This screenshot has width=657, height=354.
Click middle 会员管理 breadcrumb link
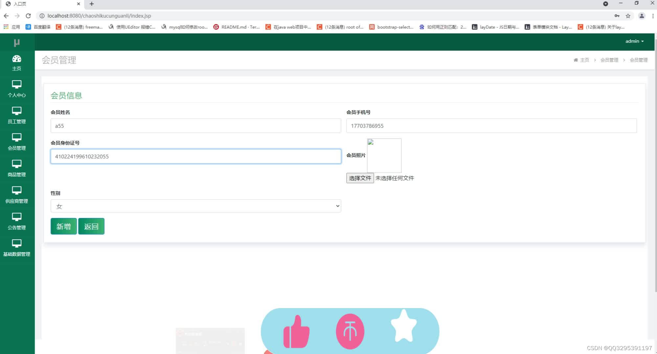coord(609,60)
